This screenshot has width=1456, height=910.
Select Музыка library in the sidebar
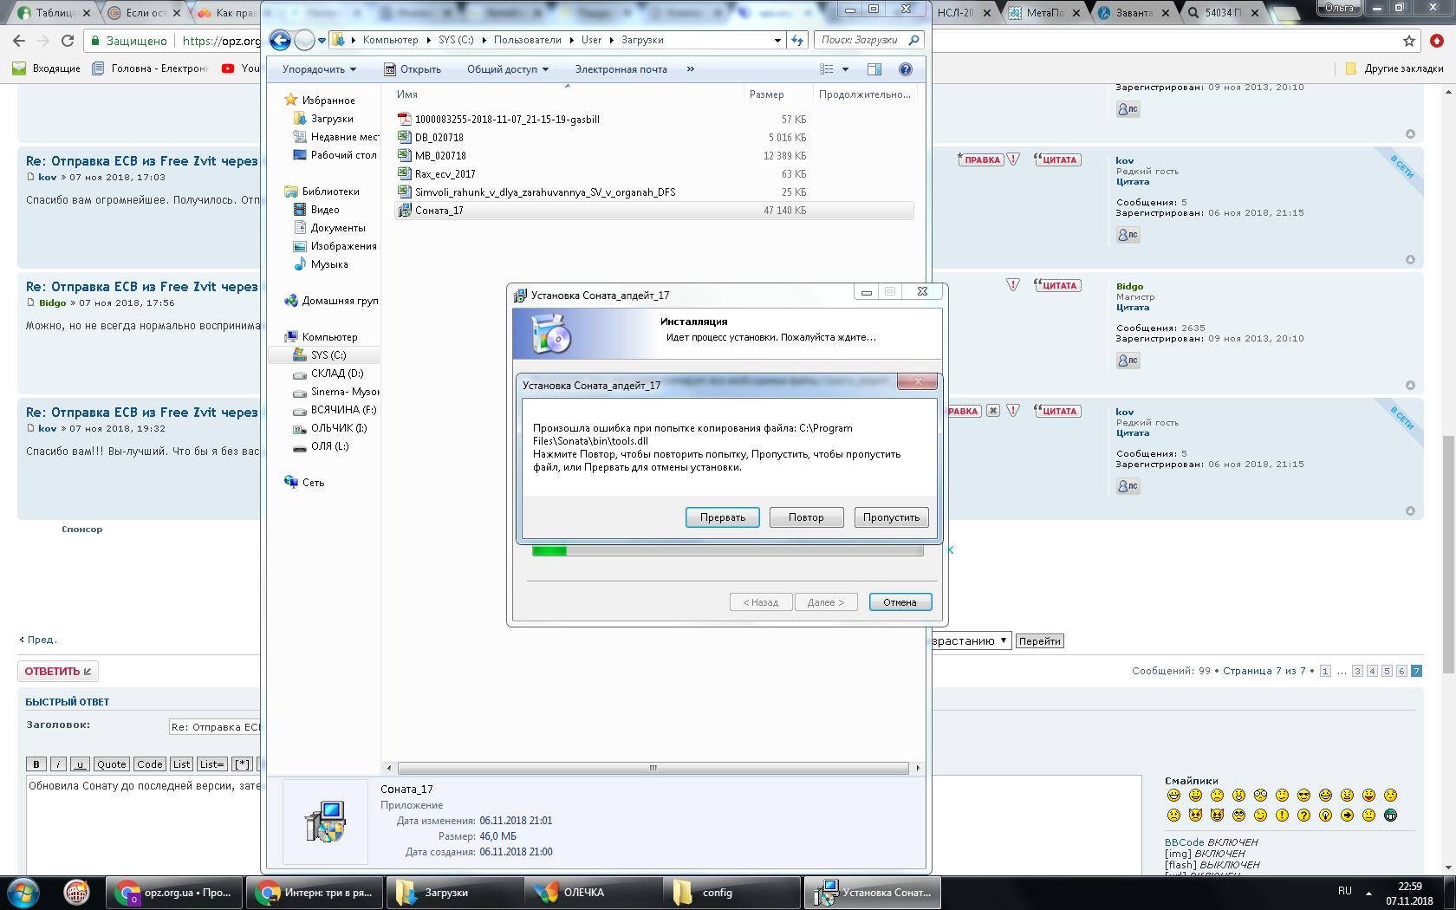pos(321,264)
